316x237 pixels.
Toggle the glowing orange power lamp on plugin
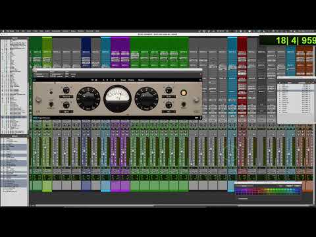184,93
